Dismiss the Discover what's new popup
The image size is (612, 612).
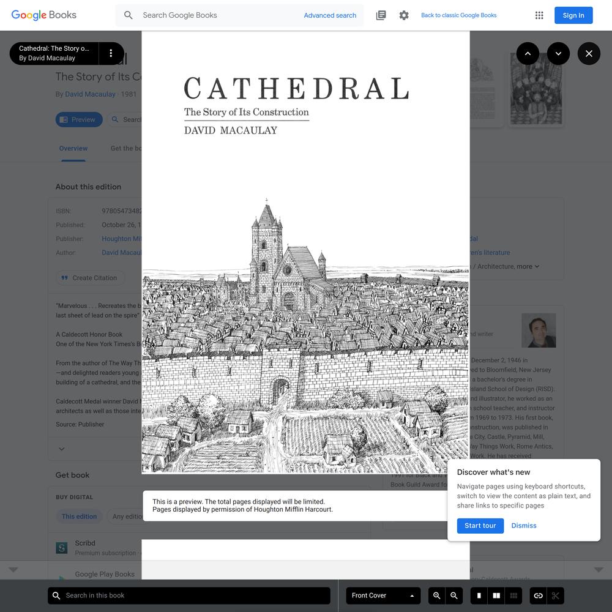tap(524, 526)
